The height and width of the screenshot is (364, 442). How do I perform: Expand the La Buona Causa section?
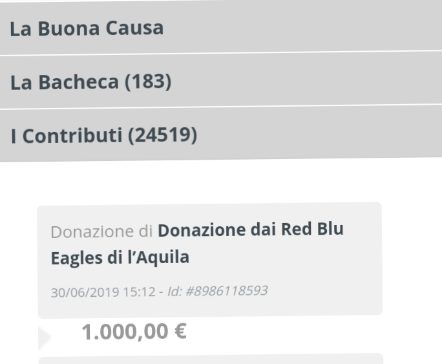tap(221, 27)
